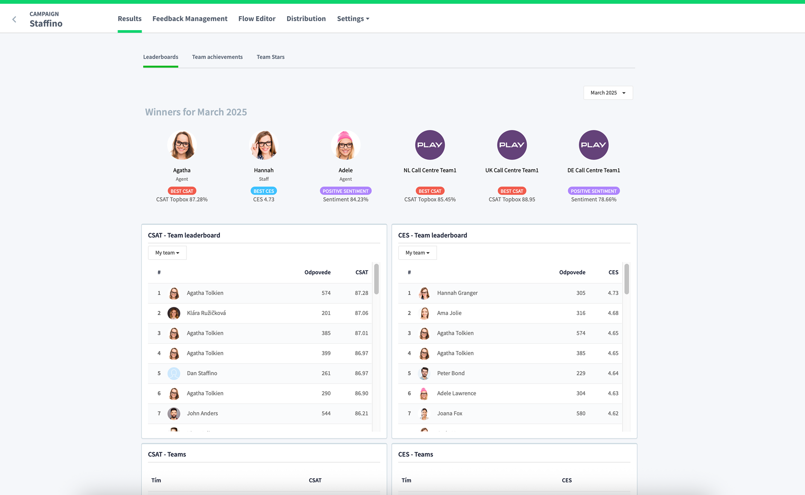Click Agatha's winner avatar photo
Viewport: 805px width, 495px height.
click(x=182, y=145)
